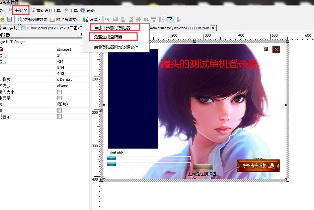Image resolution: width=314 pixels, height=210 pixels.
Task: Click align bottom edges icon
Action: click(115, 19)
